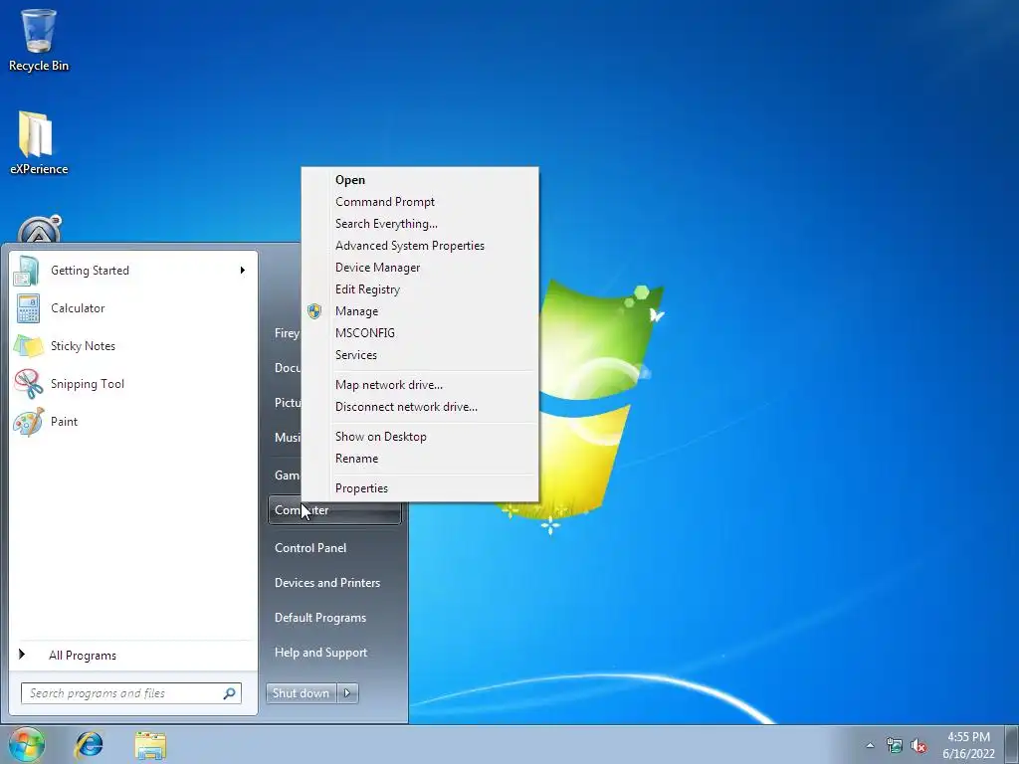The image size is (1019, 764).
Task: Choose Search Everything... menu entry
Action: coord(420,224)
